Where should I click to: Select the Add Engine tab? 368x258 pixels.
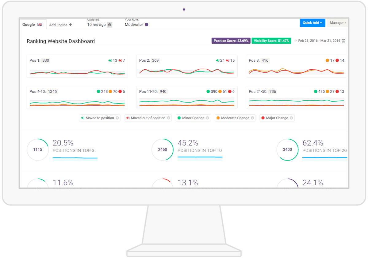(x=60, y=25)
